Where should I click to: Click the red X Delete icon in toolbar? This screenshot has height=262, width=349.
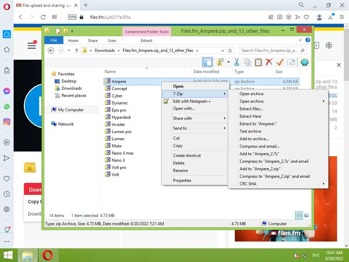(269, 62)
